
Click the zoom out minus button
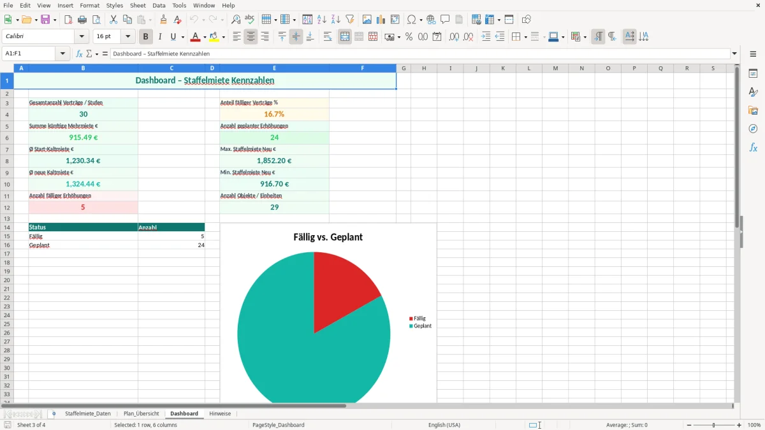pos(689,425)
